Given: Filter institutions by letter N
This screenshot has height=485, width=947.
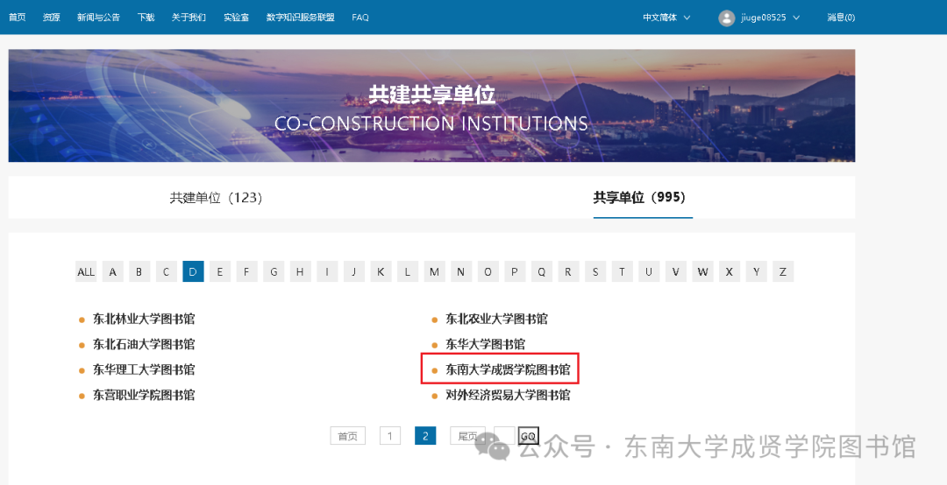Looking at the screenshot, I should pos(461,271).
